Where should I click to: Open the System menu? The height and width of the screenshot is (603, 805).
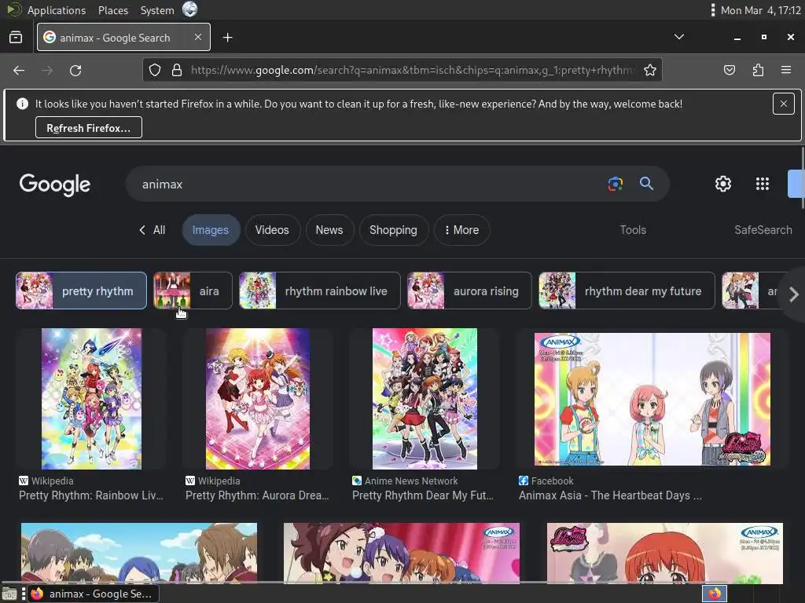[x=157, y=9]
